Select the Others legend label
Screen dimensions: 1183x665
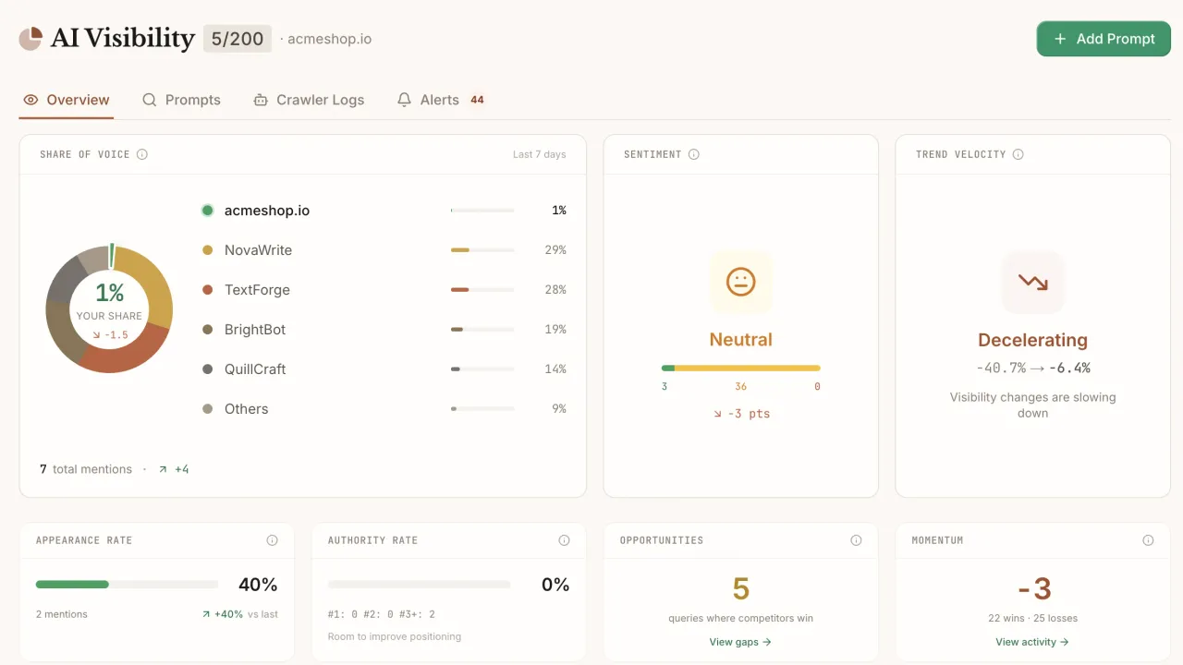[x=246, y=409]
